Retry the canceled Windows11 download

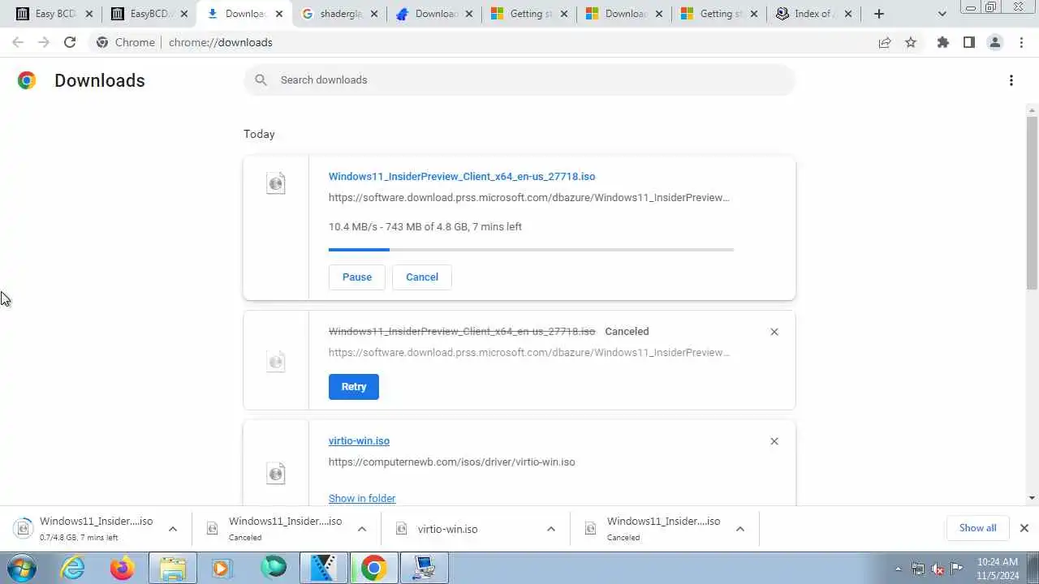point(354,387)
